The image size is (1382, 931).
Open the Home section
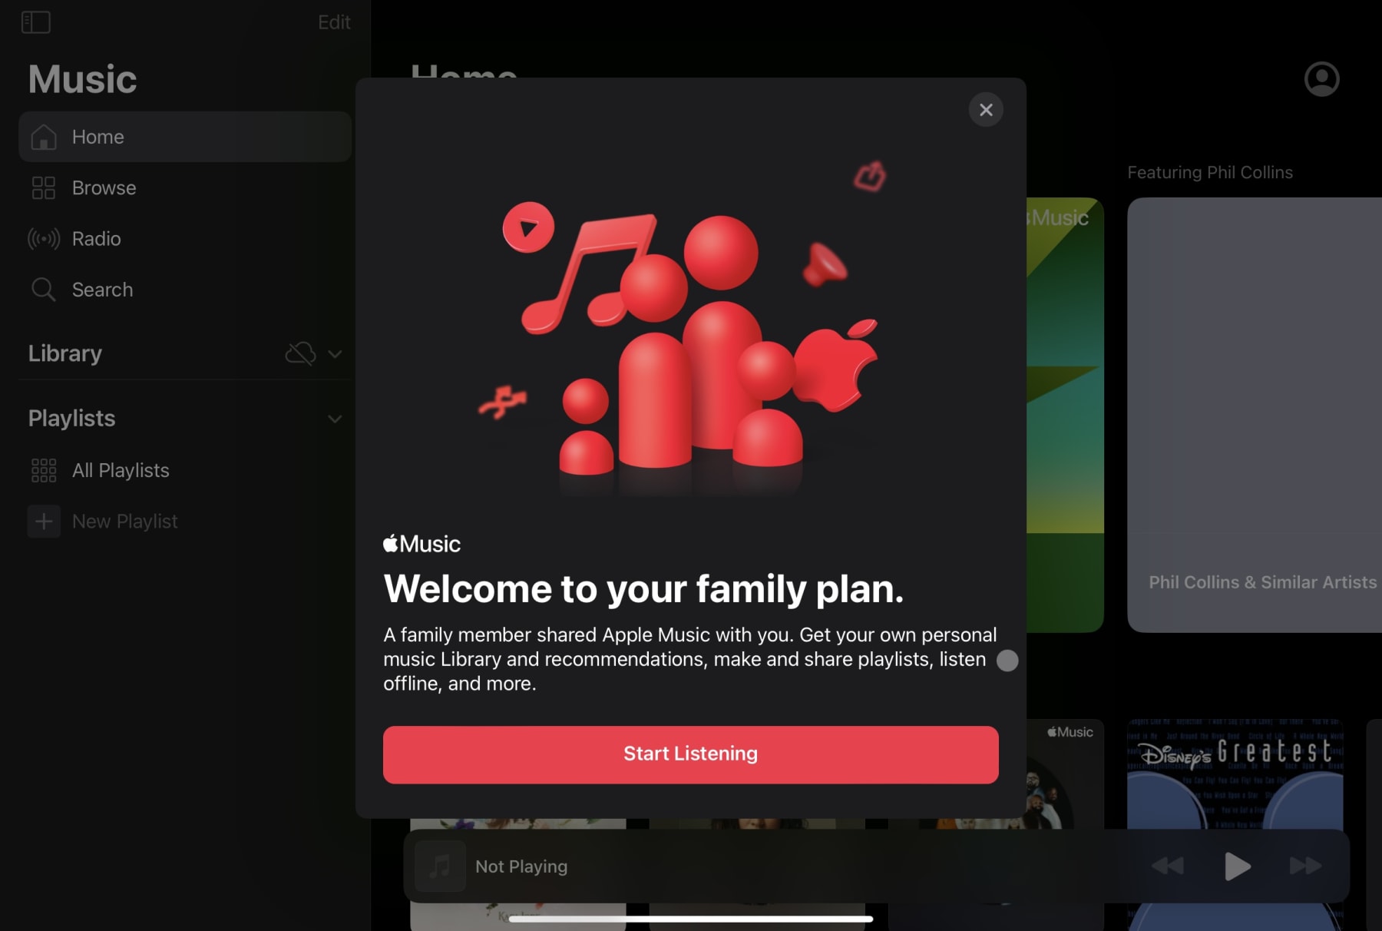pyautogui.click(x=185, y=137)
